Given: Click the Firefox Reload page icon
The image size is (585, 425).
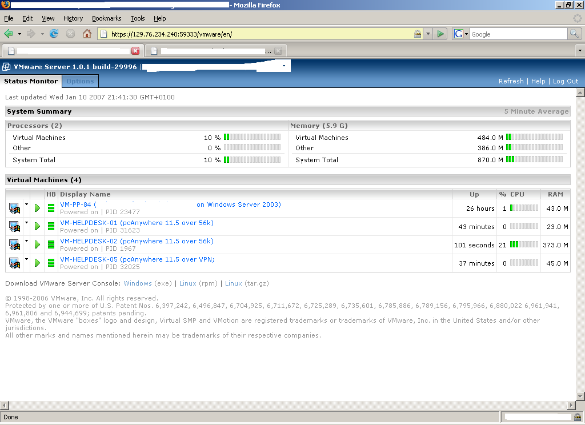Looking at the screenshot, I should [54, 34].
